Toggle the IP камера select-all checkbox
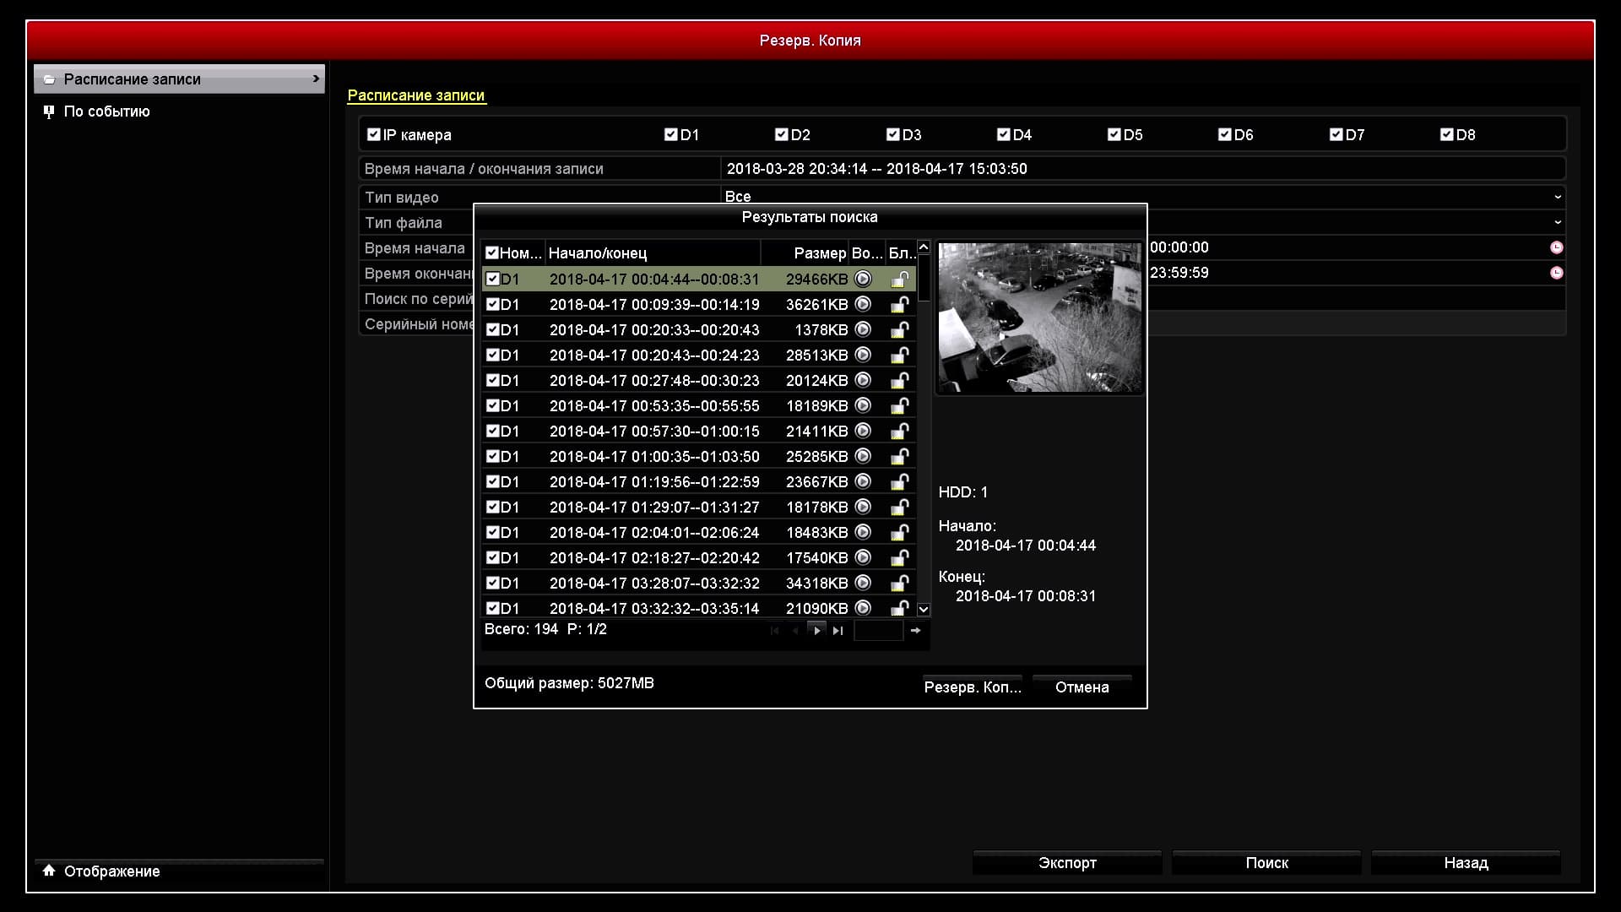Screen dimensions: 1621x912 point(374,134)
